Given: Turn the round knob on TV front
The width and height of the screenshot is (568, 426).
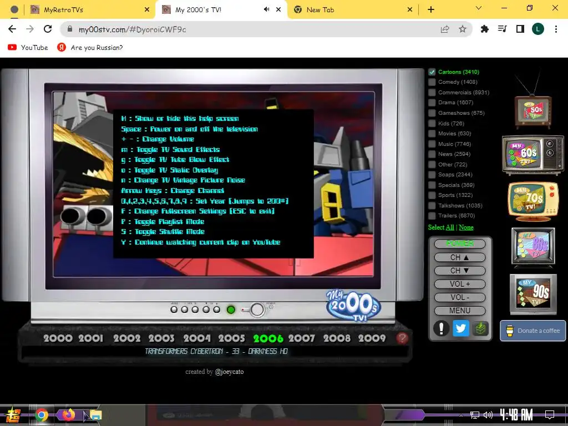Looking at the screenshot, I should (x=257, y=310).
